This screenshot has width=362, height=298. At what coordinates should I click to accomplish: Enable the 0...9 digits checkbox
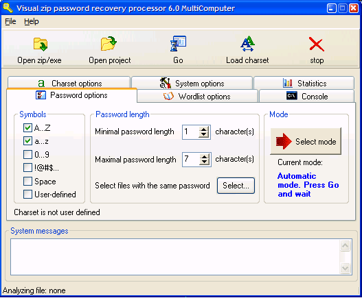(27, 154)
